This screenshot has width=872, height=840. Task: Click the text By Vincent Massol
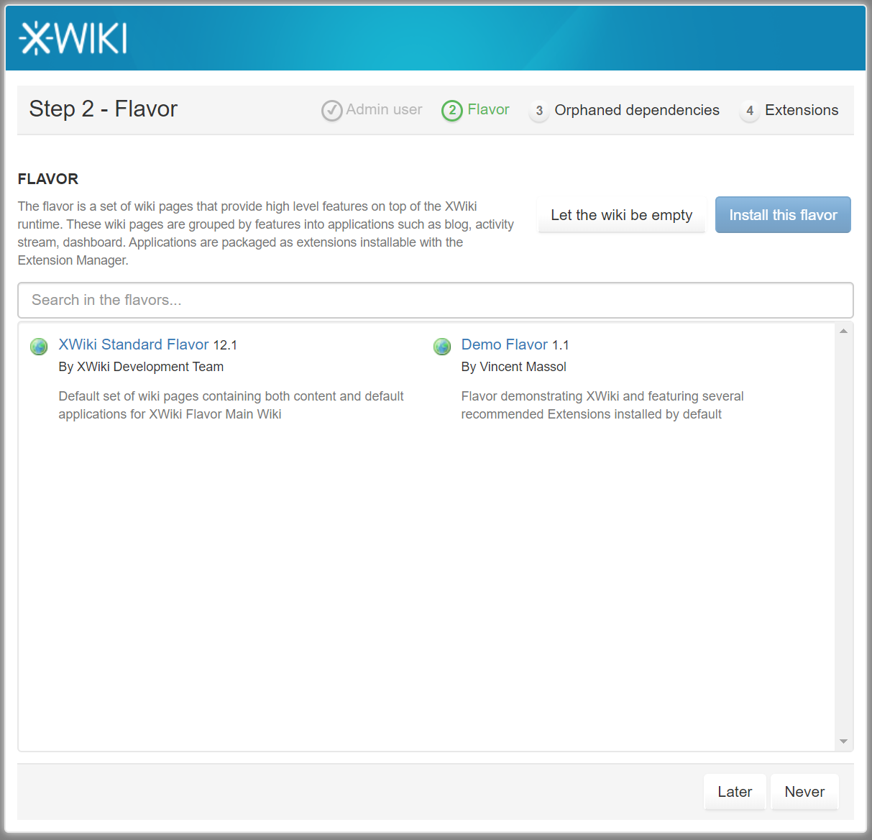click(514, 367)
